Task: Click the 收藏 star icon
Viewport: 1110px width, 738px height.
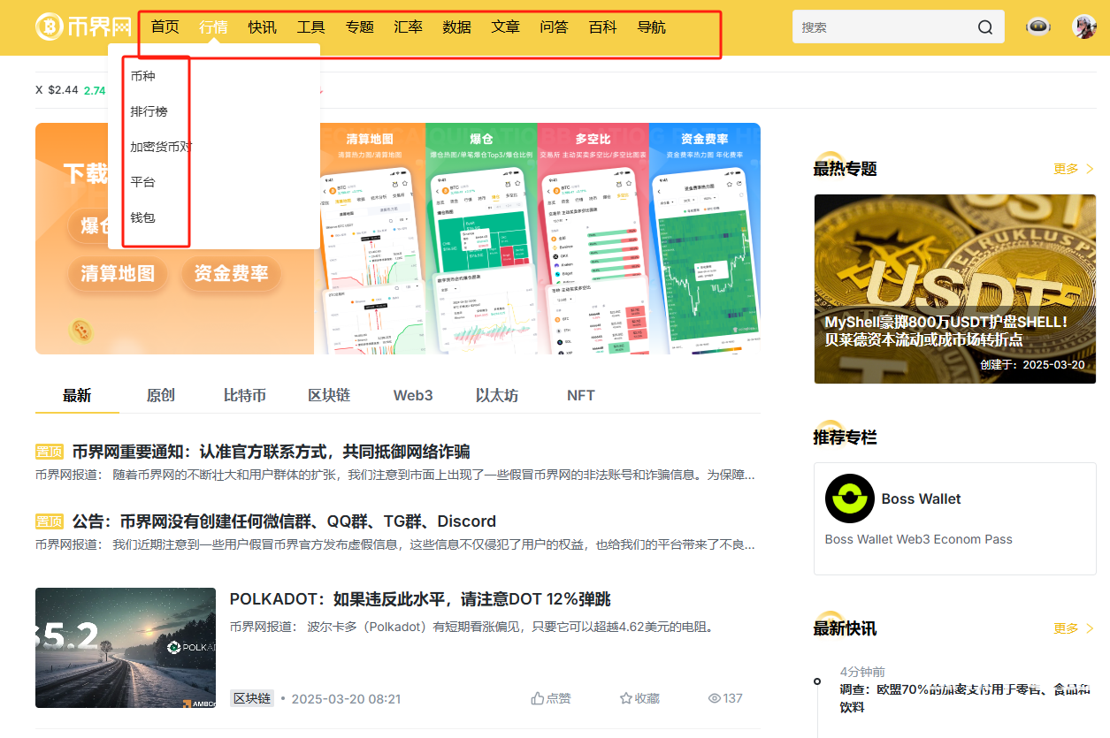Action: (x=625, y=698)
